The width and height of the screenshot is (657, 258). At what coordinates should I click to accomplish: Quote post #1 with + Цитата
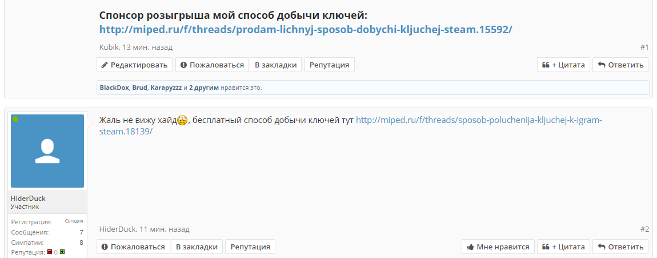563,65
